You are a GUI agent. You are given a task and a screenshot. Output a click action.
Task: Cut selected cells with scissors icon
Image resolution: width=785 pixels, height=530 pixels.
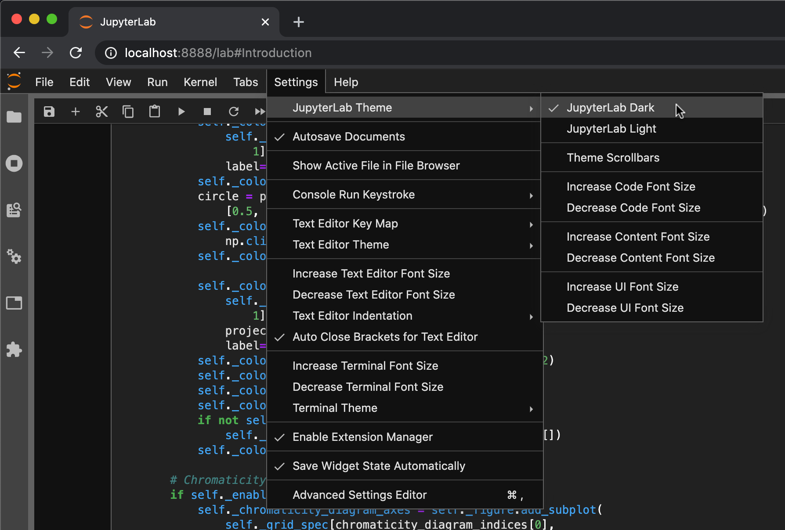[102, 112]
